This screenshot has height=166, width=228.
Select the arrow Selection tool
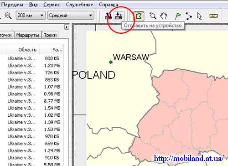(199, 16)
